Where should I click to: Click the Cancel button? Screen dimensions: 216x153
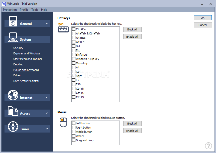[202, 25]
